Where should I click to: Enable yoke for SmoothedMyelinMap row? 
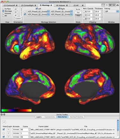[x=4, y=133]
